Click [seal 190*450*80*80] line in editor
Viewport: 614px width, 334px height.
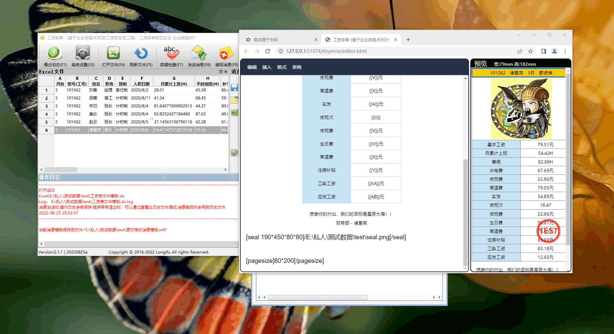(326, 237)
